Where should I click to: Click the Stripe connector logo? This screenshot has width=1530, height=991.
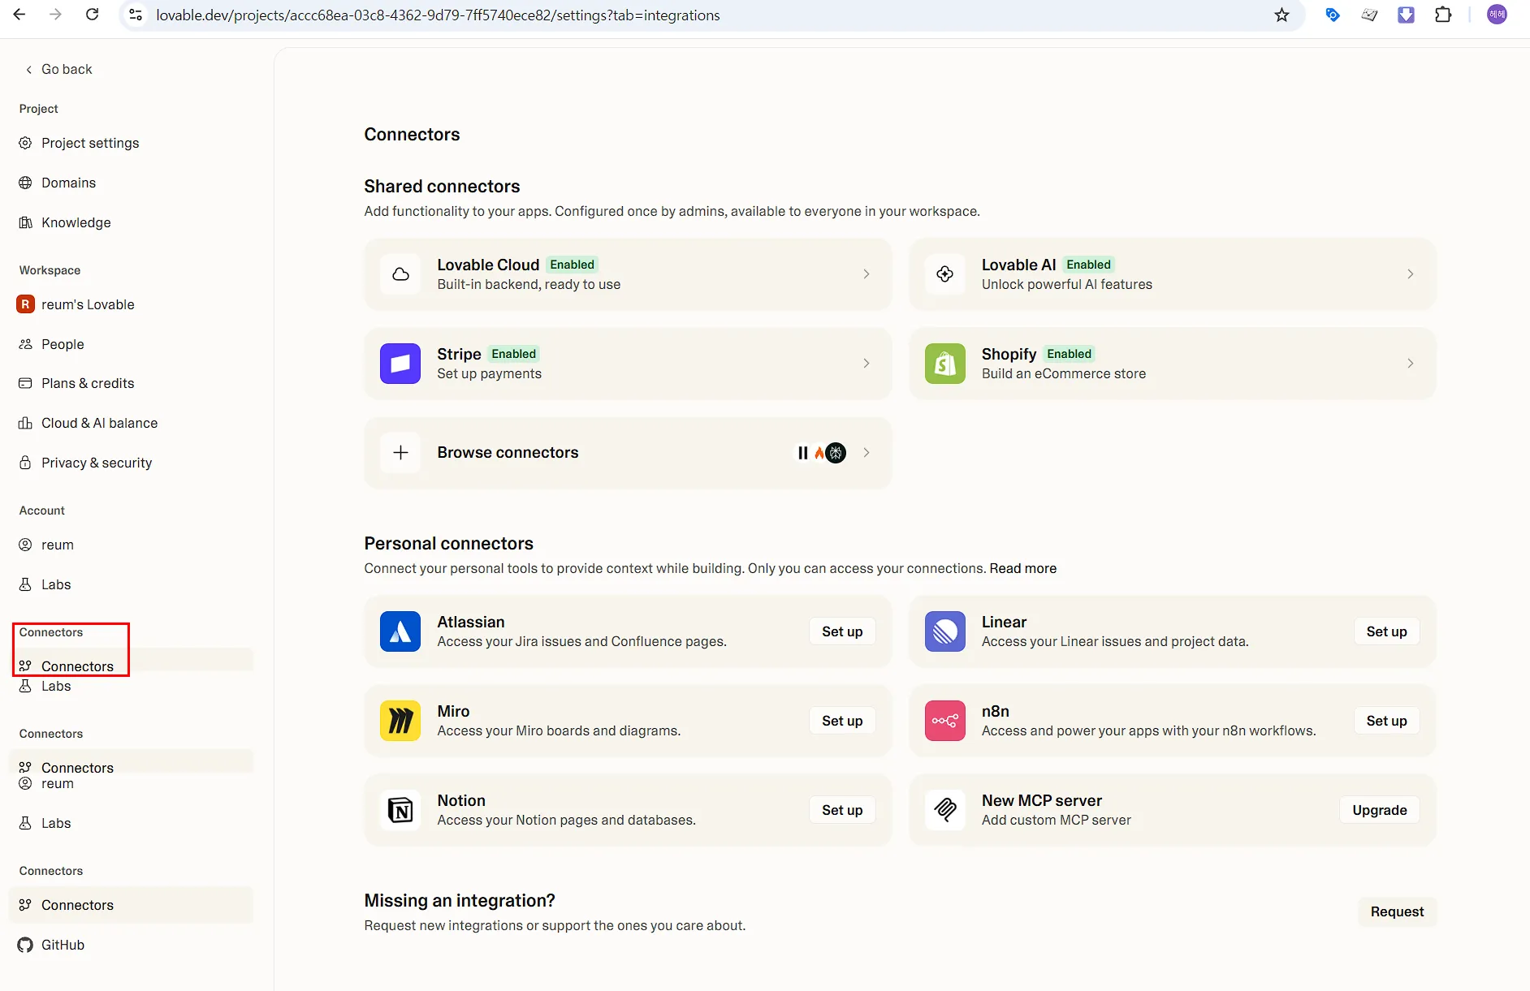[x=400, y=364]
